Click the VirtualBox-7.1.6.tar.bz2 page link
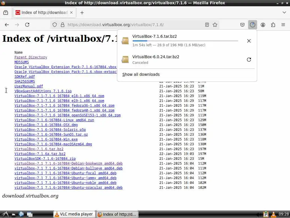 [39, 149]
